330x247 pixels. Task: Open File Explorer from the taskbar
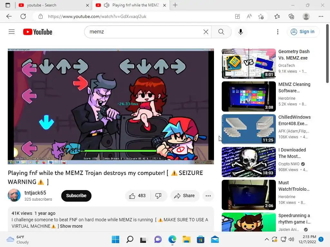click(186, 239)
